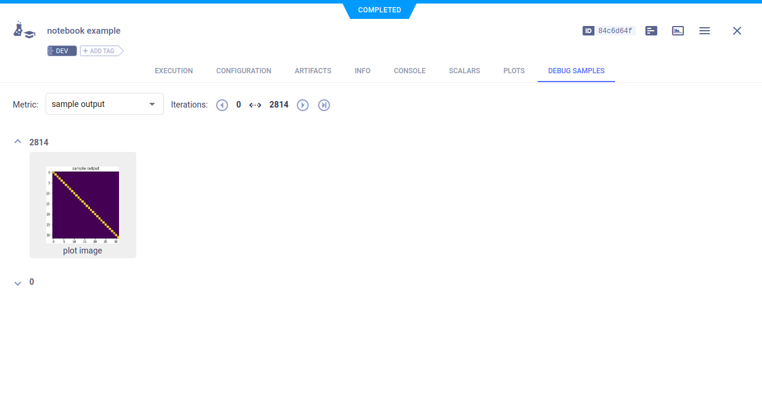The image size is (762, 403).
Task: Open the Metric dropdown showing sample output
Action: click(x=105, y=104)
